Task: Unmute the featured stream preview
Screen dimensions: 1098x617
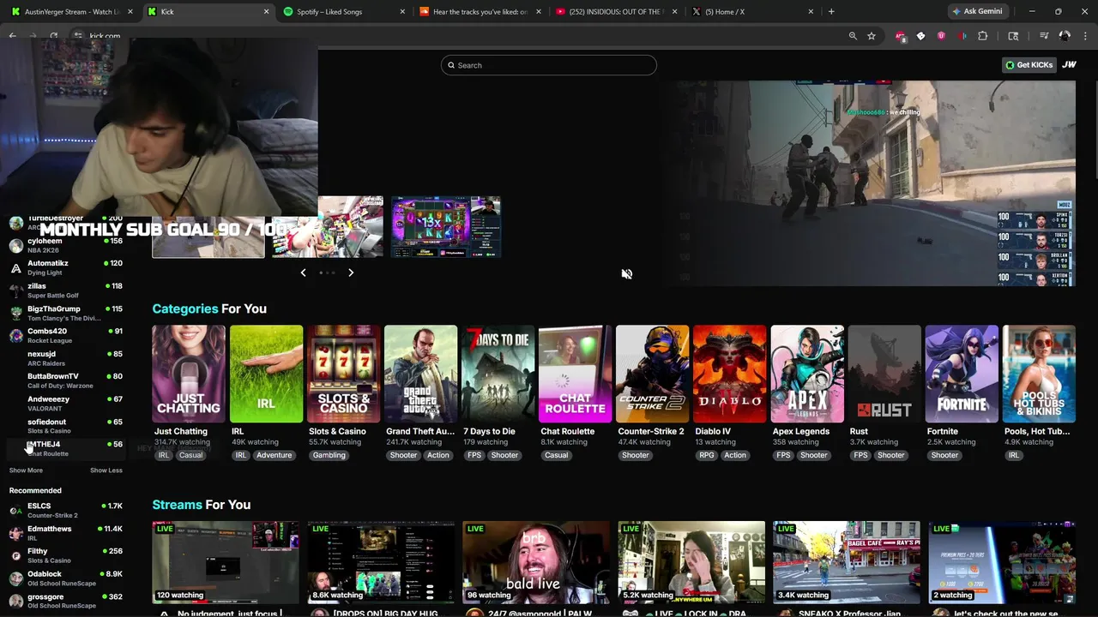Action: click(627, 274)
